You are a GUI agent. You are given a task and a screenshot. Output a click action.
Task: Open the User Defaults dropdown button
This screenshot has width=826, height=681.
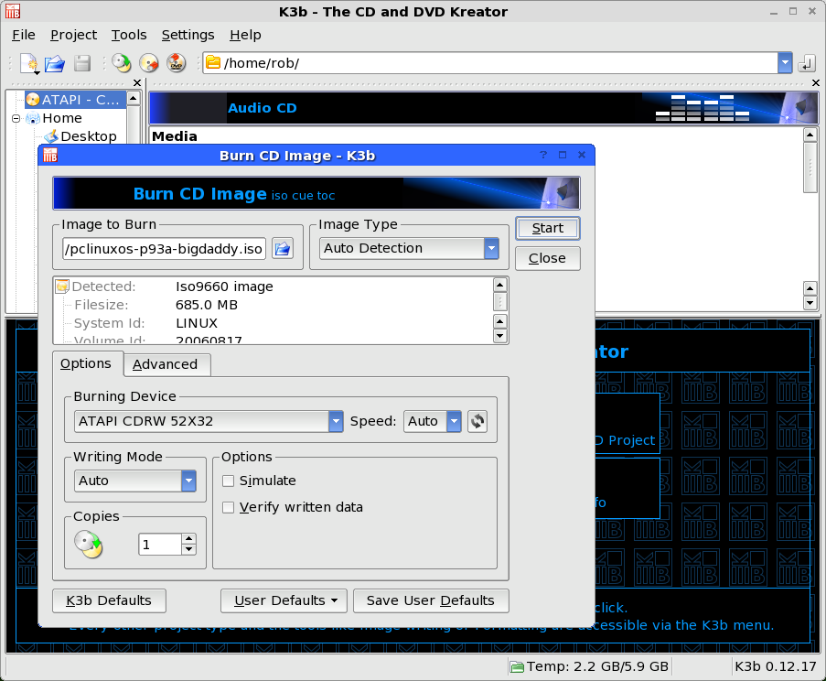tap(284, 600)
